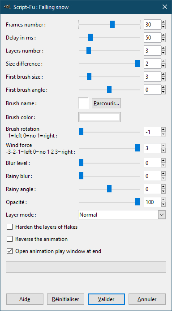Viewport: 172px width, 311px height.
Task: Increase Blur level with up arrow
Action: [x=163, y=161]
